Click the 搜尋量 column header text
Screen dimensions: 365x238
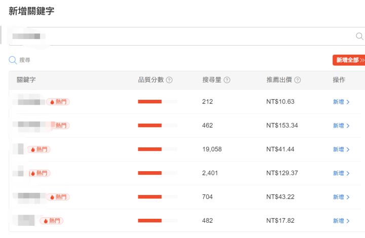211,80
